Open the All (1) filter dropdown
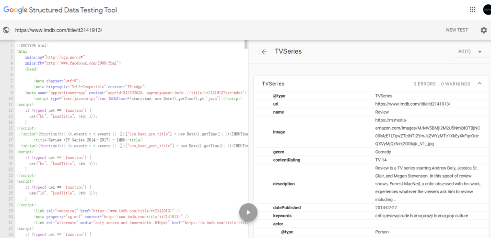Screen dimensions: 491x238 [x=470, y=52]
